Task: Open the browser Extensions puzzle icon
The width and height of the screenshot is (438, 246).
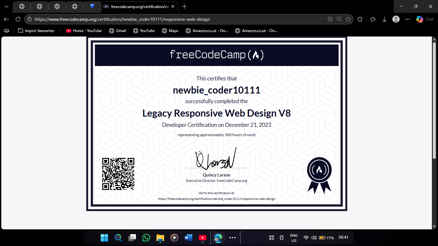Action: 360,19
